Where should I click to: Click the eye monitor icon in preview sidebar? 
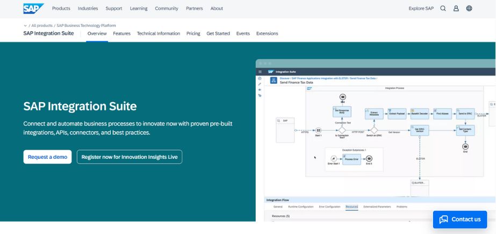click(x=260, y=90)
